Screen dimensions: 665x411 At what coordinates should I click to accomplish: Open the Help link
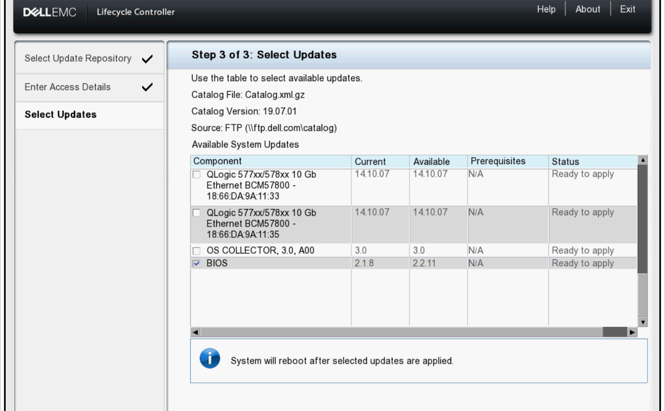[x=546, y=9]
